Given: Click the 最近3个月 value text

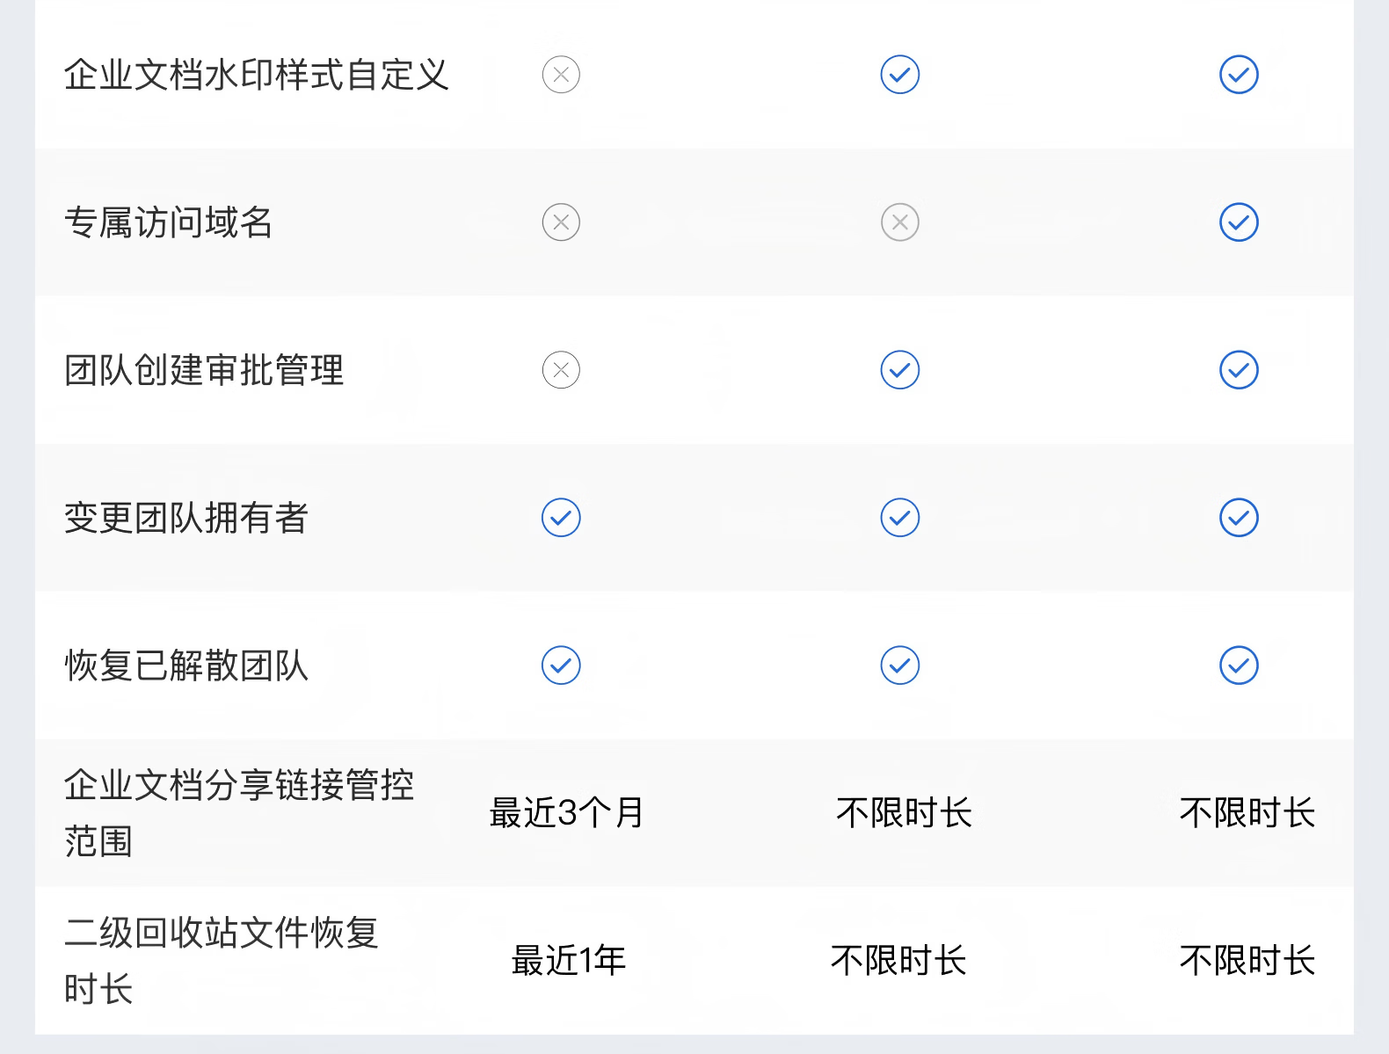Looking at the screenshot, I should 567,813.
